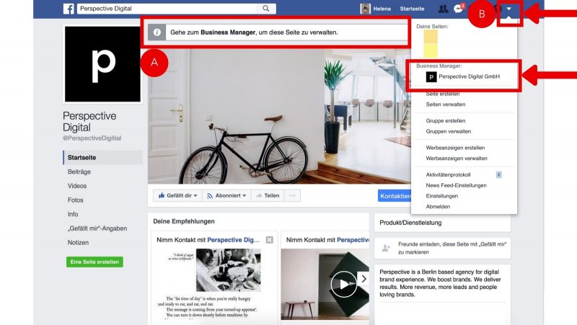Open News Feed-Einstellungen menu entry
The image size is (577, 325).
[x=457, y=185]
